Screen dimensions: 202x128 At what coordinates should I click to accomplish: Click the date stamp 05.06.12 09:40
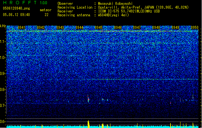pyautogui.click(x=16, y=15)
